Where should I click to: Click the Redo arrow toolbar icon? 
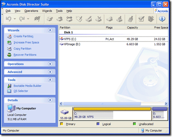pos(22,19)
